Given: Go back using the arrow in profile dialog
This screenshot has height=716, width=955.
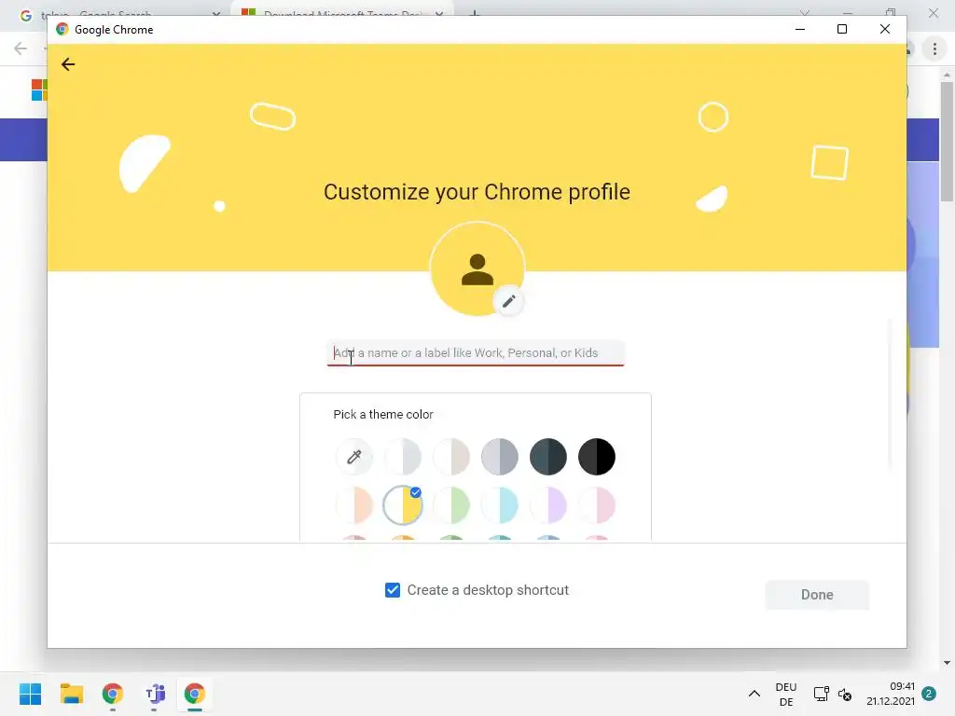Looking at the screenshot, I should (67, 64).
